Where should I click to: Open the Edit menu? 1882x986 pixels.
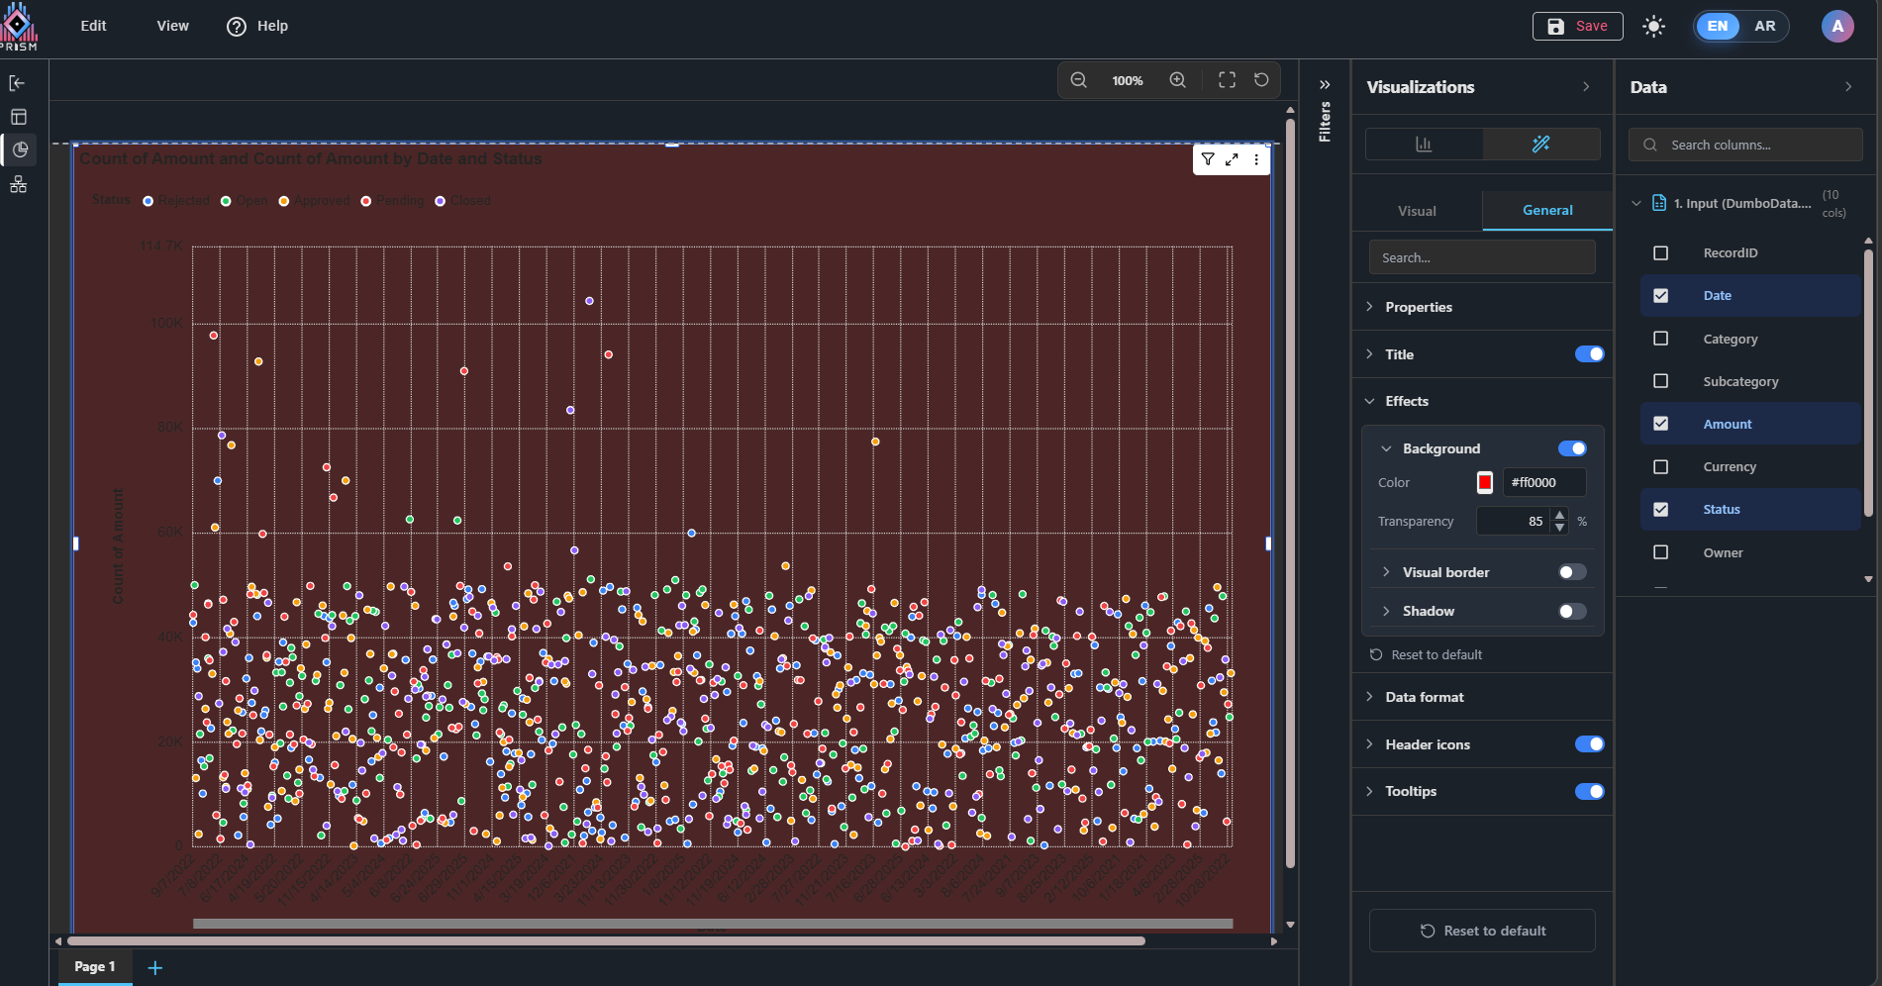point(93,26)
